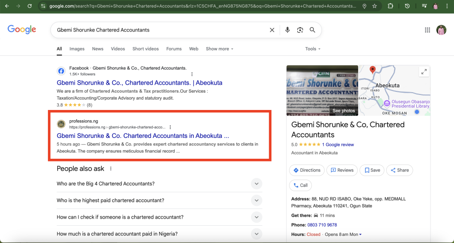Save the business with the Save button
Viewport: 454px width, 243px height.
pos(372,170)
